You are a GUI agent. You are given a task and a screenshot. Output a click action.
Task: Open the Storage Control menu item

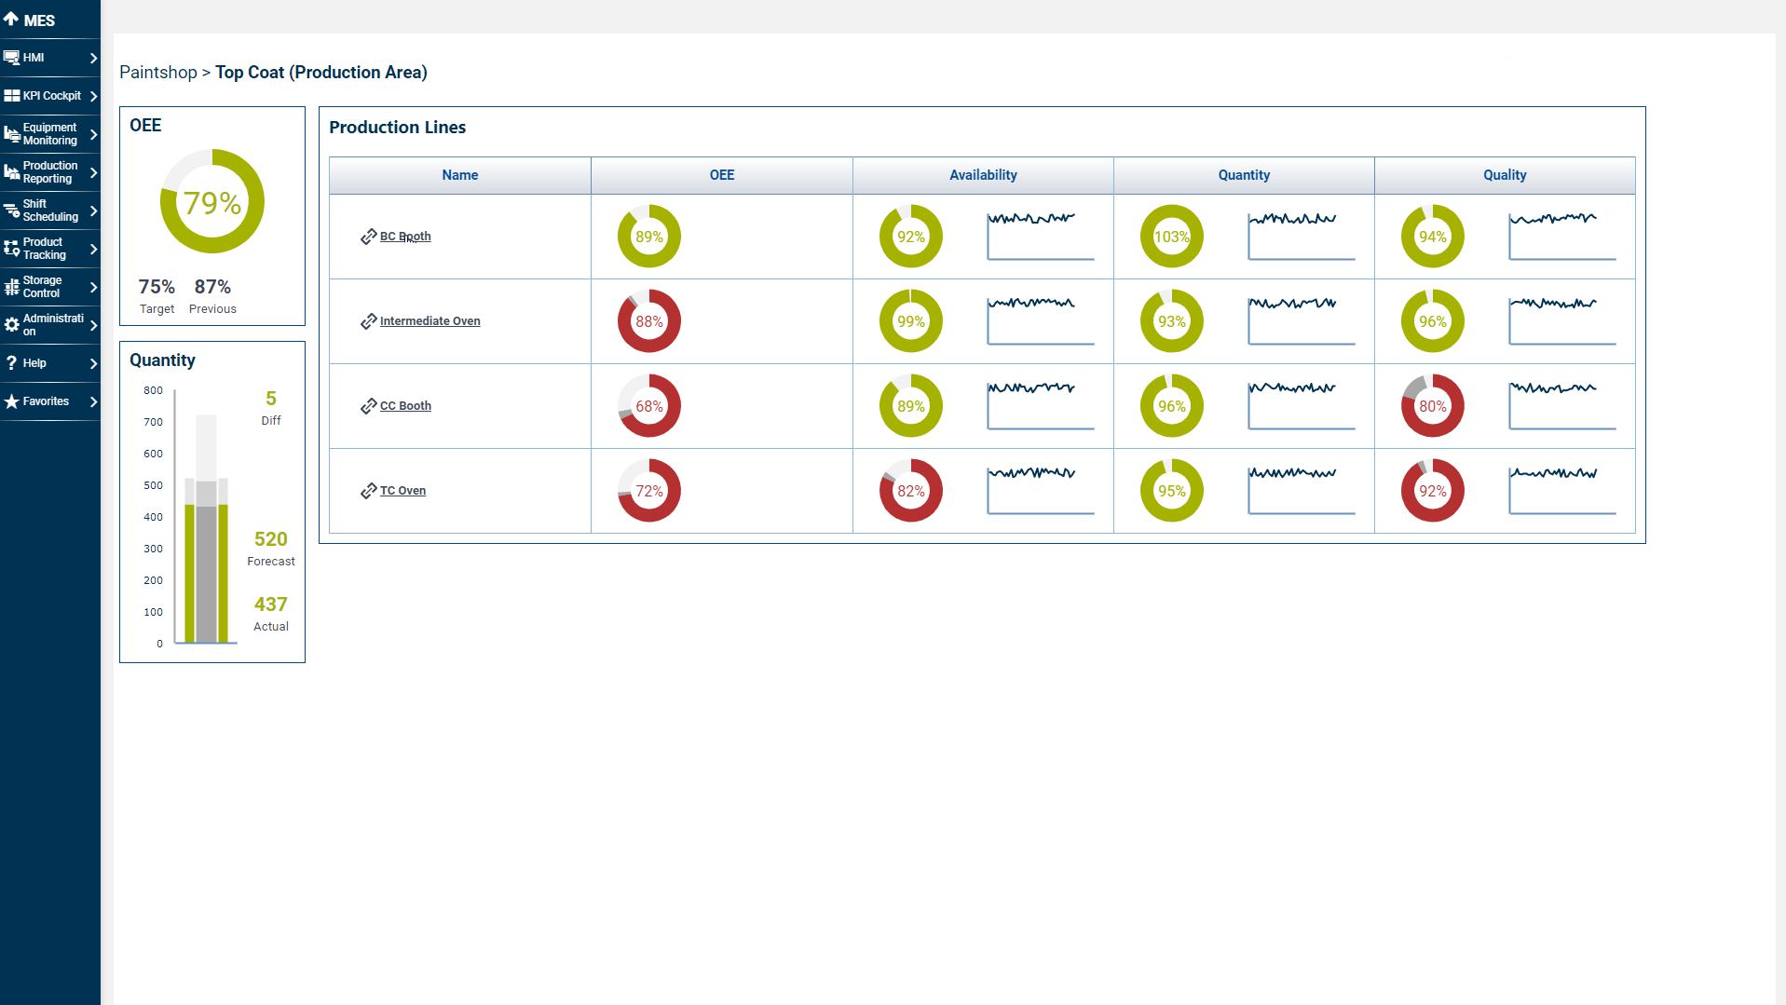pyautogui.click(x=42, y=287)
